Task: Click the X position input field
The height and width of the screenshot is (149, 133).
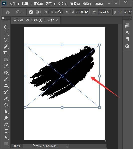Action: [x=56, y=12]
